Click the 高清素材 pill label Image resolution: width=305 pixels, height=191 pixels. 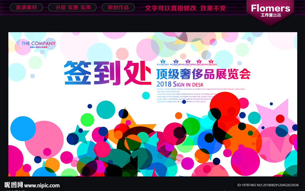27,7
